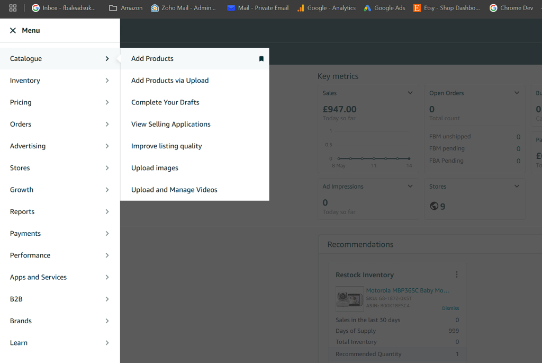Expand the Learn menu chevron

tap(107, 342)
